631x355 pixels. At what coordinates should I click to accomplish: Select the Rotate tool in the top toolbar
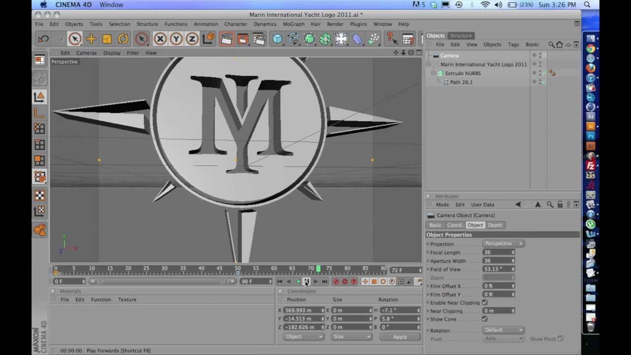[x=123, y=39]
